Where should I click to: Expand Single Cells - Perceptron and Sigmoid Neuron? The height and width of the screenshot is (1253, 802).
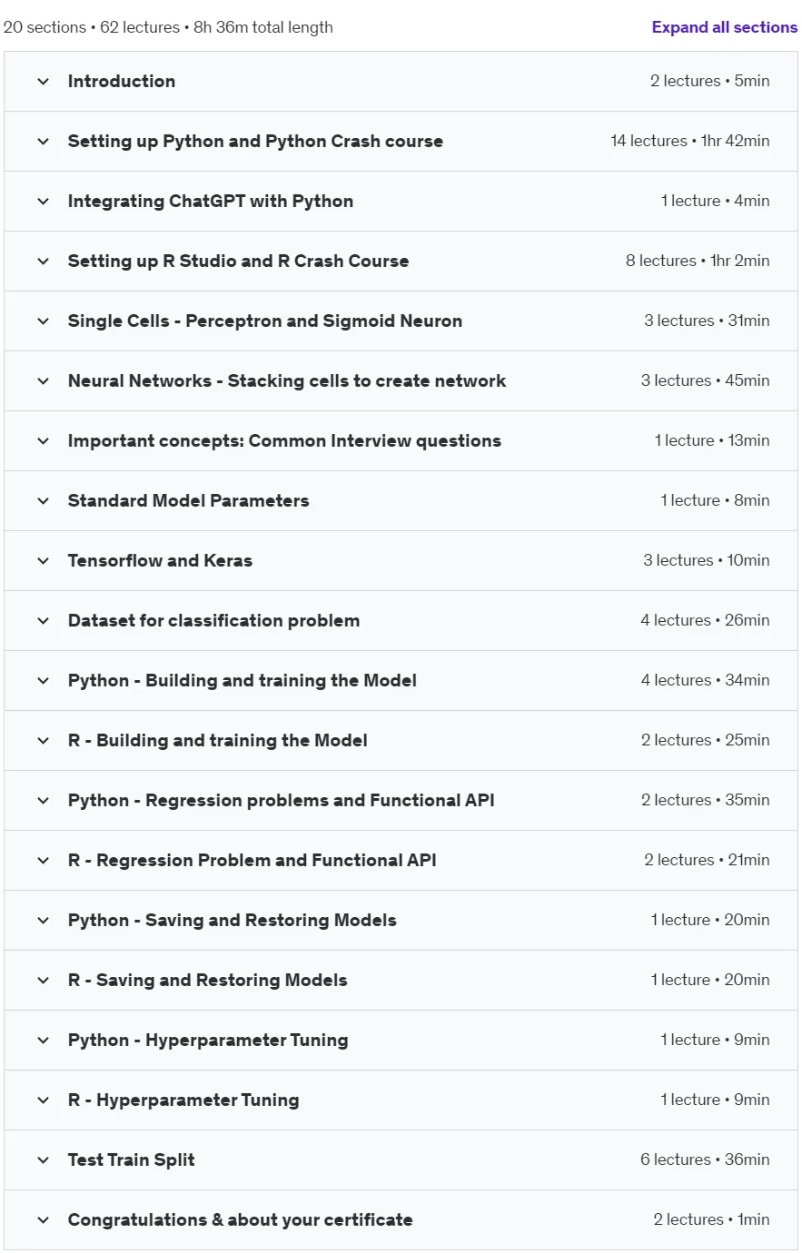tap(401, 321)
